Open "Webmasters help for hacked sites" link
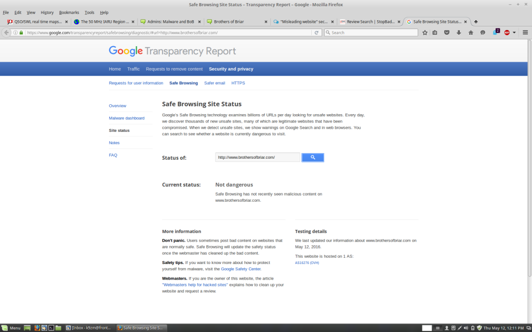The width and height of the screenshot is (532, 332). pos(195,285)
